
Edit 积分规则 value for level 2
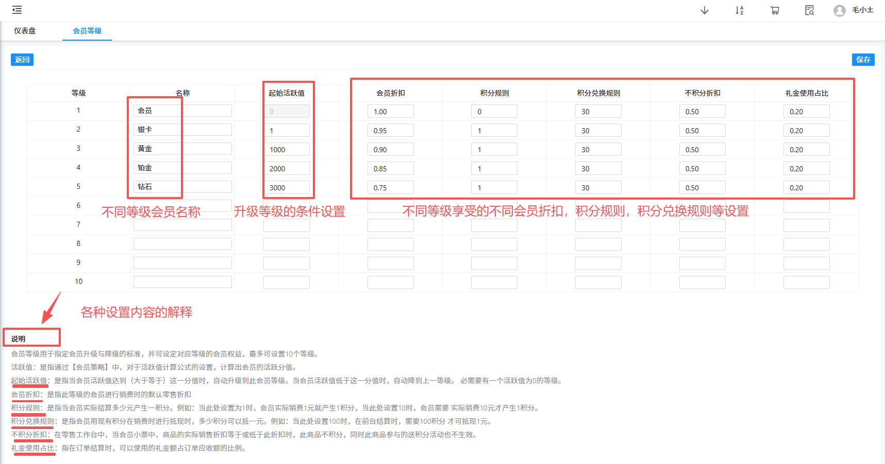tap(494, 130)
